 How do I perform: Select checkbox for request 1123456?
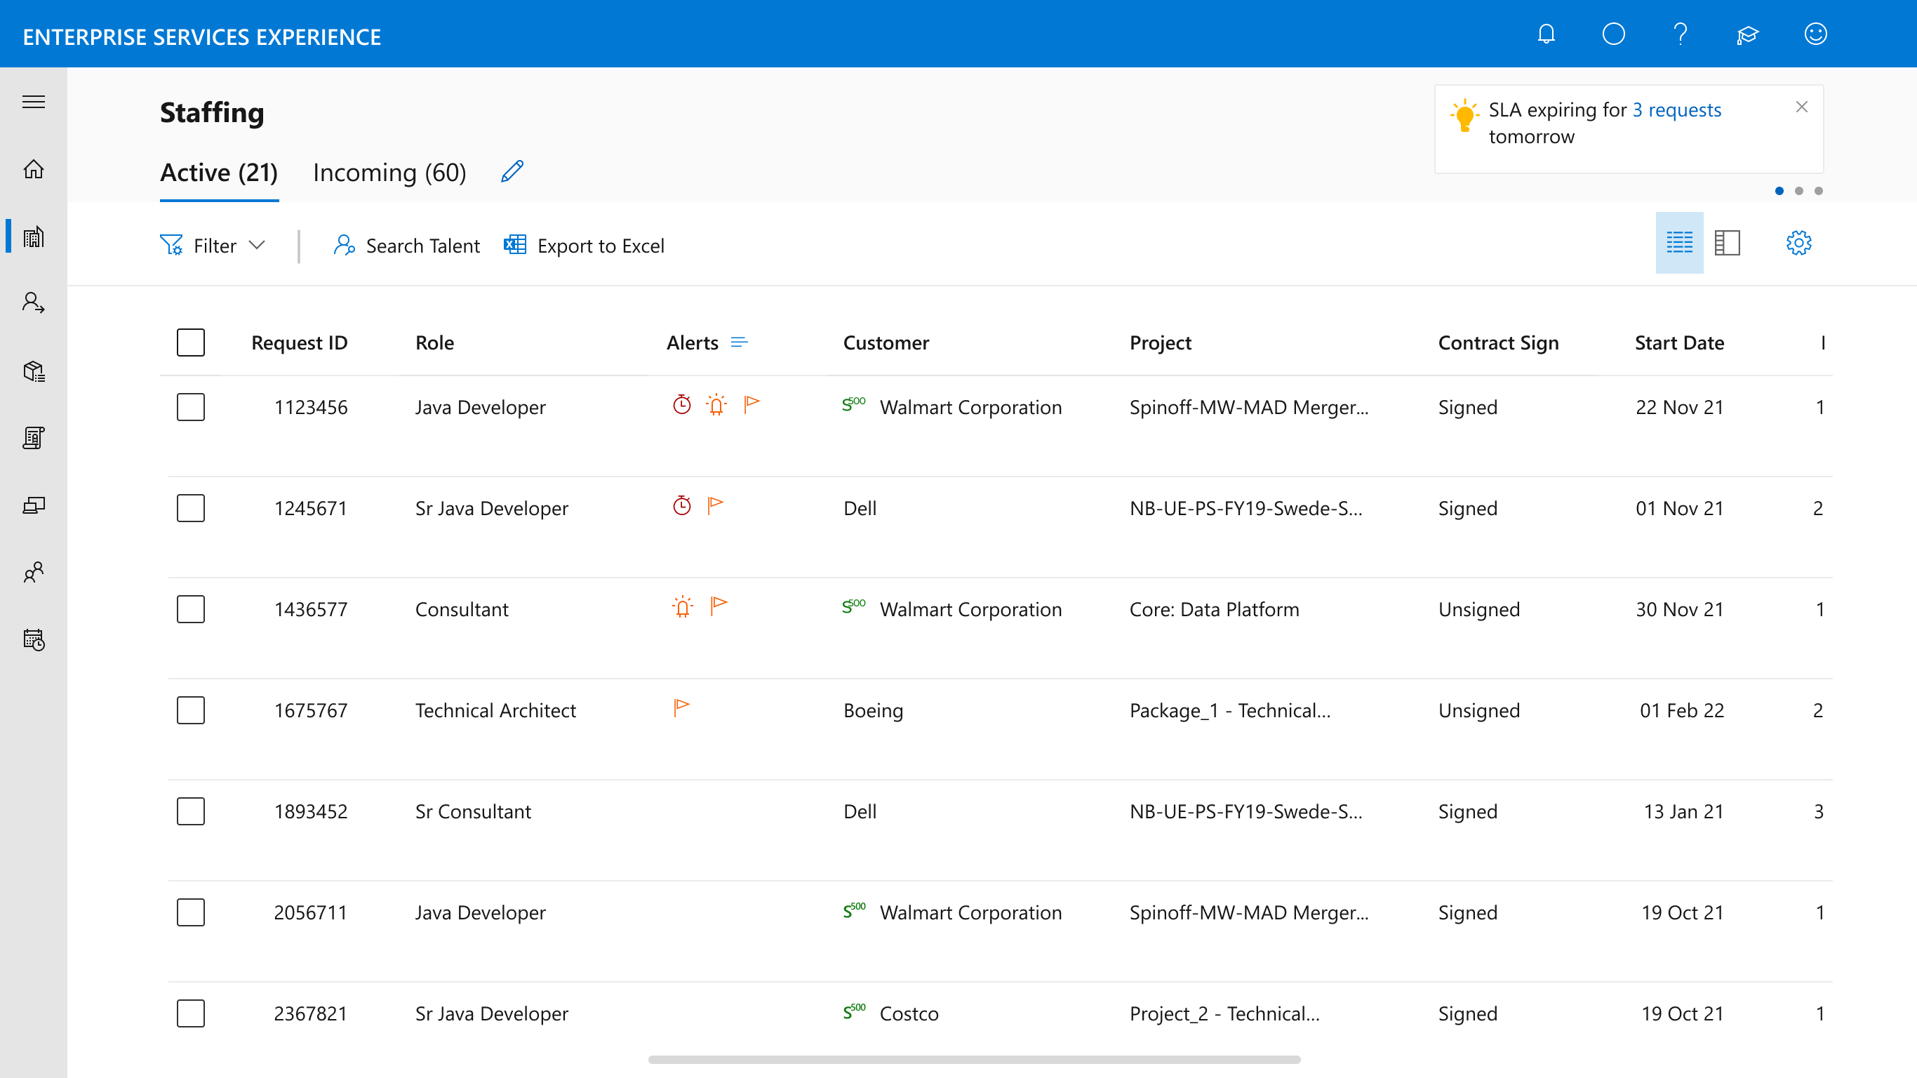click(191, 407)
